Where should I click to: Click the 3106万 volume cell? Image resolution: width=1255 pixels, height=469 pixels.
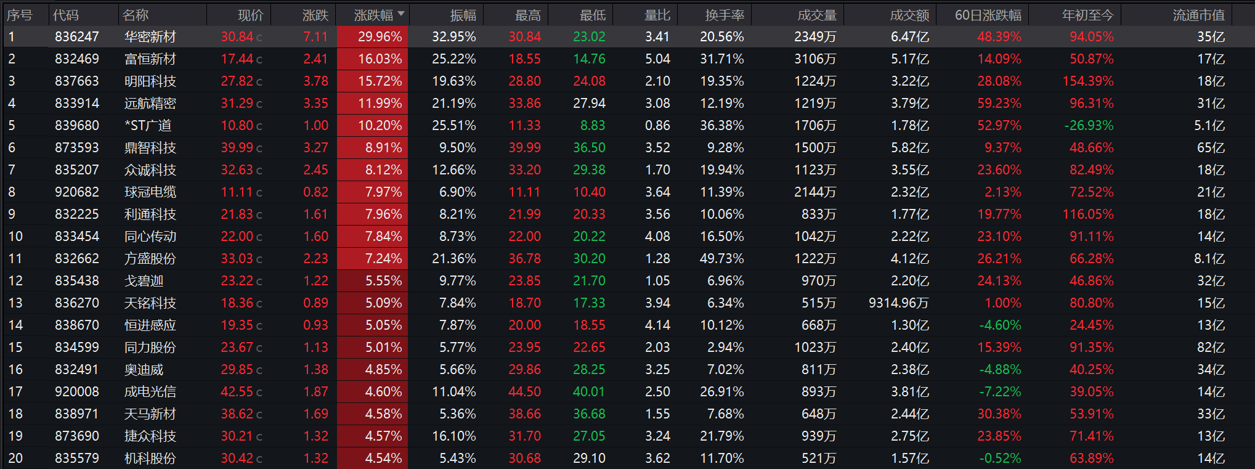pyautogui.click(x=815, y=59)
